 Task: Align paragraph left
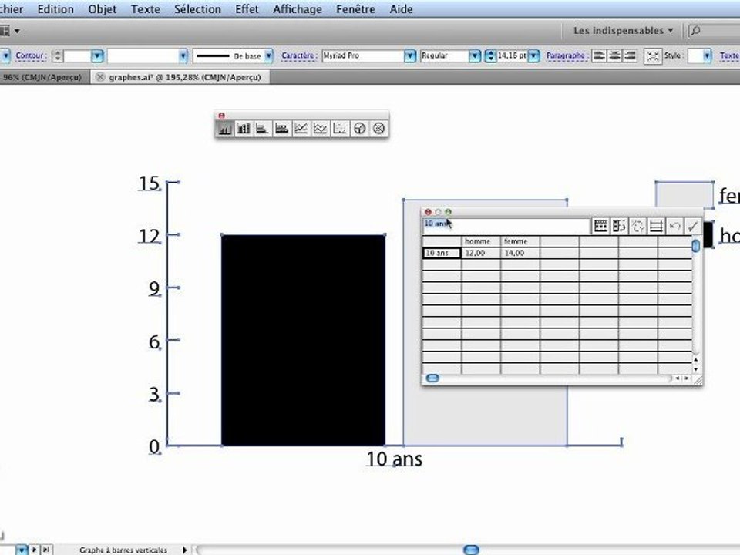pos(599,55)
